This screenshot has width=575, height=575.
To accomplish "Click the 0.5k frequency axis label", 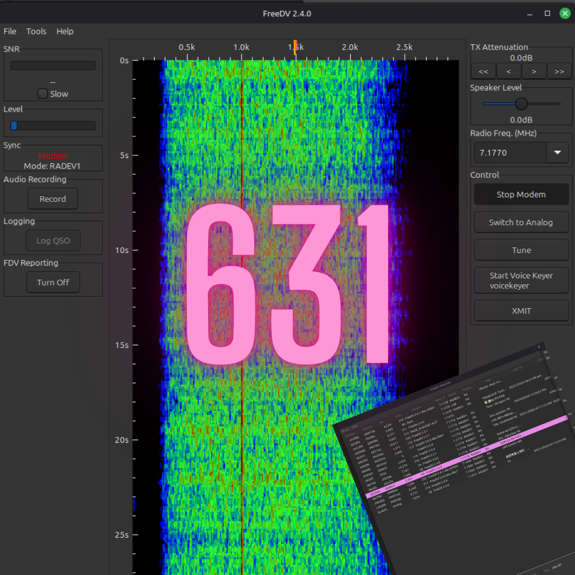I will click(x=187, y=47).
